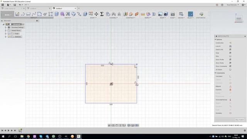Screen dimensions: 247x139
Task: Click the Measure ruler icon in Inspect
Action: click(143, 14)
